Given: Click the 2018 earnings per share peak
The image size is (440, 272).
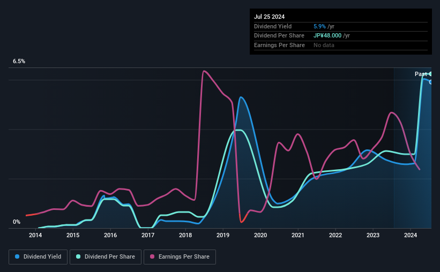Looking at the screenshot, I should [x=204, y=71].
